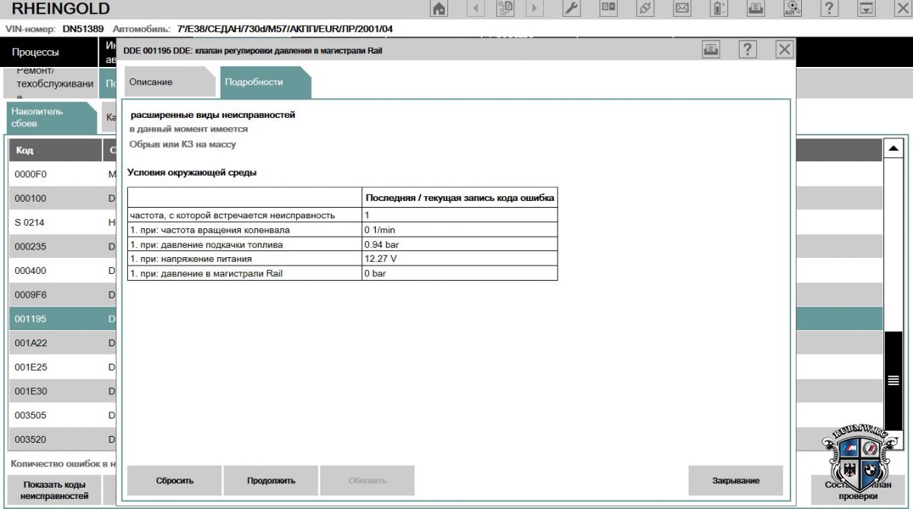Click the minimize-to-tray icon in top toolbar

866,8
